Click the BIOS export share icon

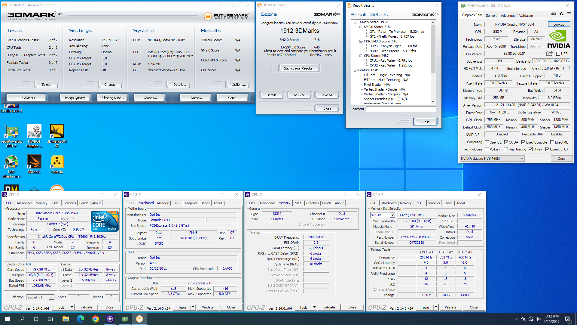pyautogui.click(x=549, y=54)
